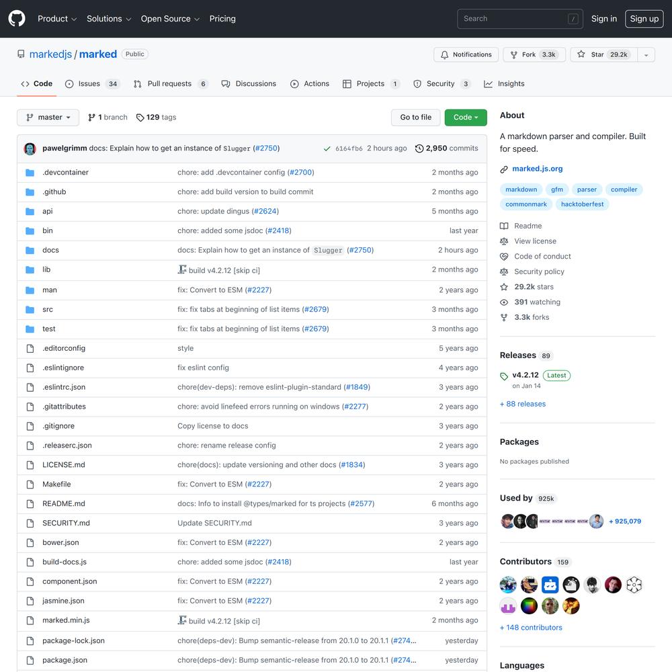672x672 pixels.
Task: Open the marked.js.org website link
Action: coord(538,169)
